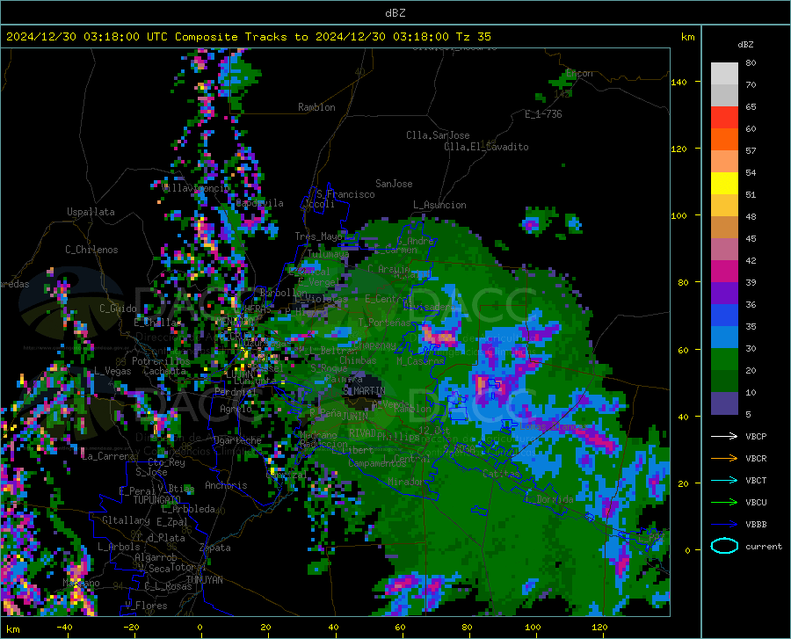Click the 'C_Chilenos' map label

coord(91,250)
